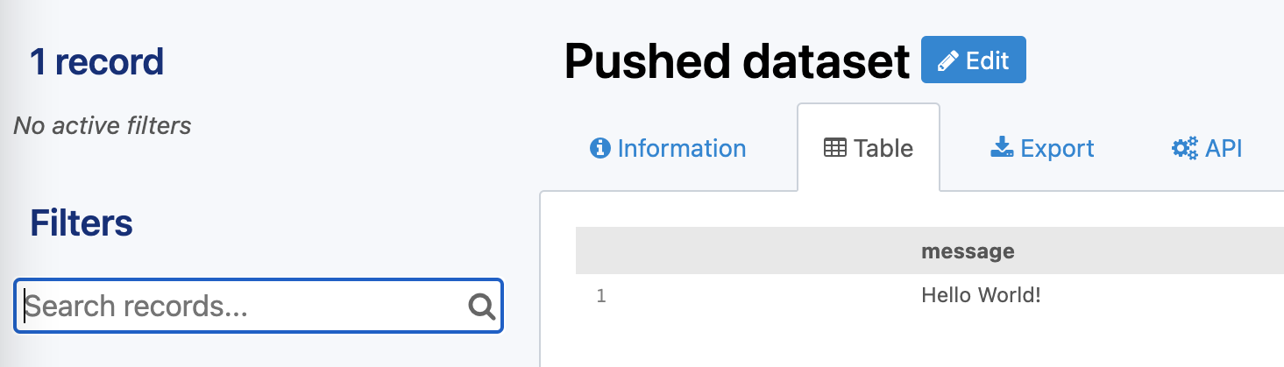Viewport: 1284px width, 367px height.
Task: Switch to the Table tab
Action: point(883,148)
